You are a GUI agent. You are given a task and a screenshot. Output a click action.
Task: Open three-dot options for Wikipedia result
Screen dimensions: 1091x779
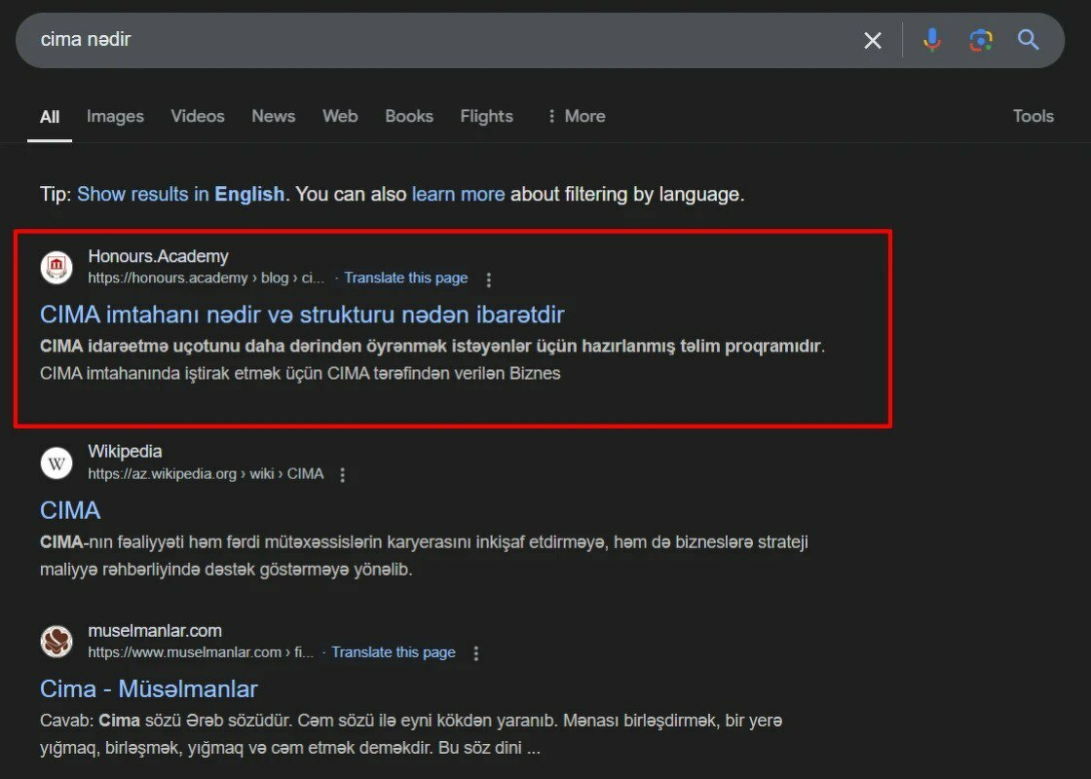point(342,475)
